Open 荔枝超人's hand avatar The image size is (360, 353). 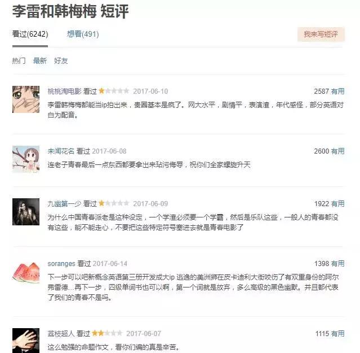click(26, 341)
